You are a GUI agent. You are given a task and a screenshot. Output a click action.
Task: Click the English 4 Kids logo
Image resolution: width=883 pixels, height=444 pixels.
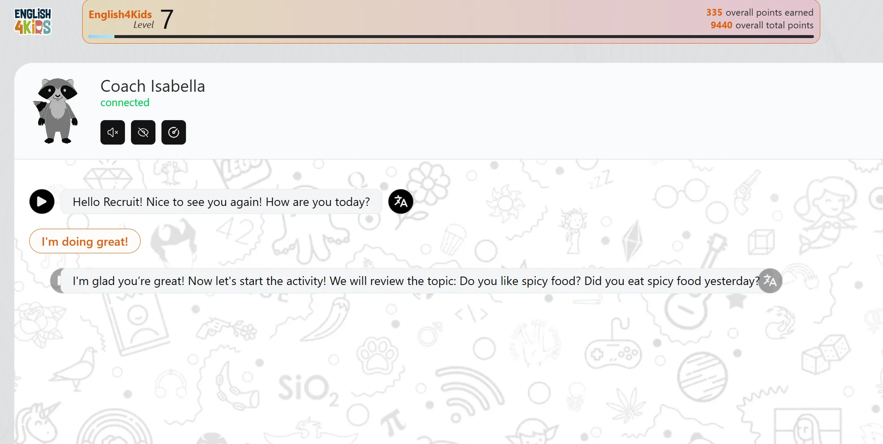[x=33, y=21]
